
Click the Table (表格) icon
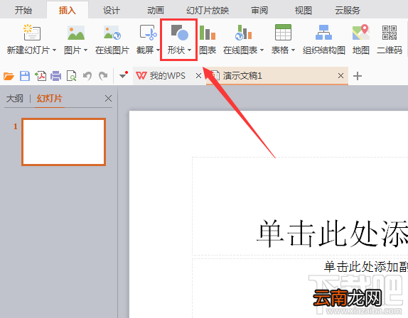click(x=283, y=33)
